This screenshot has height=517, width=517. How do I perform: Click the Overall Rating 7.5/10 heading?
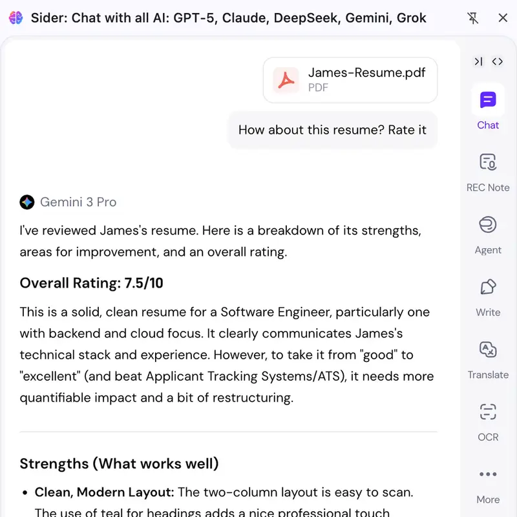pos(91,283)
